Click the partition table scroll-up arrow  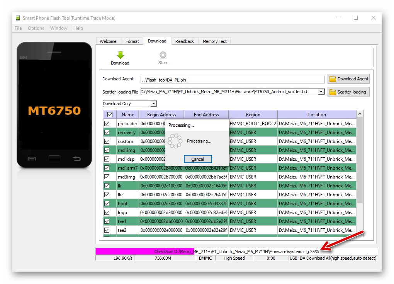pos(360,114)
